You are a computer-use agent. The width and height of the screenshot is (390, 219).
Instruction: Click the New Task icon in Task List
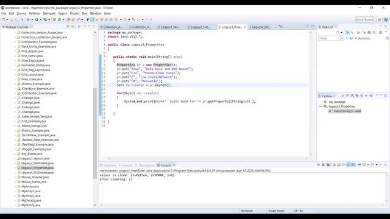[x=337, y=32]
